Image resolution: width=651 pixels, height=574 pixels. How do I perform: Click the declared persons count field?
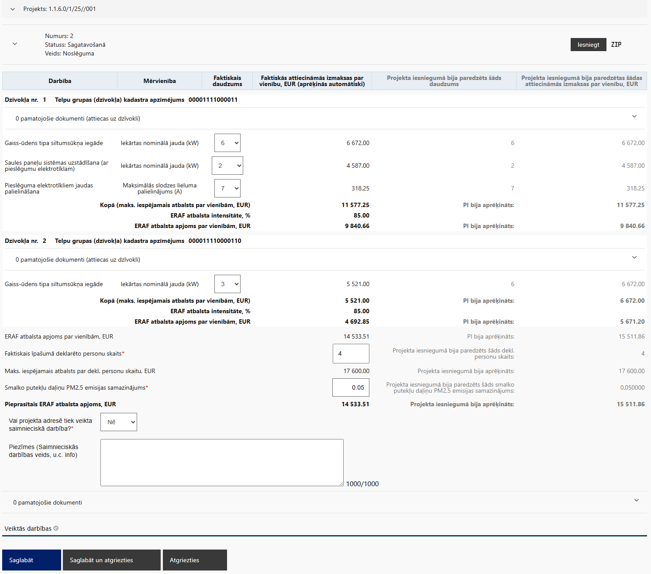[351, 353]
